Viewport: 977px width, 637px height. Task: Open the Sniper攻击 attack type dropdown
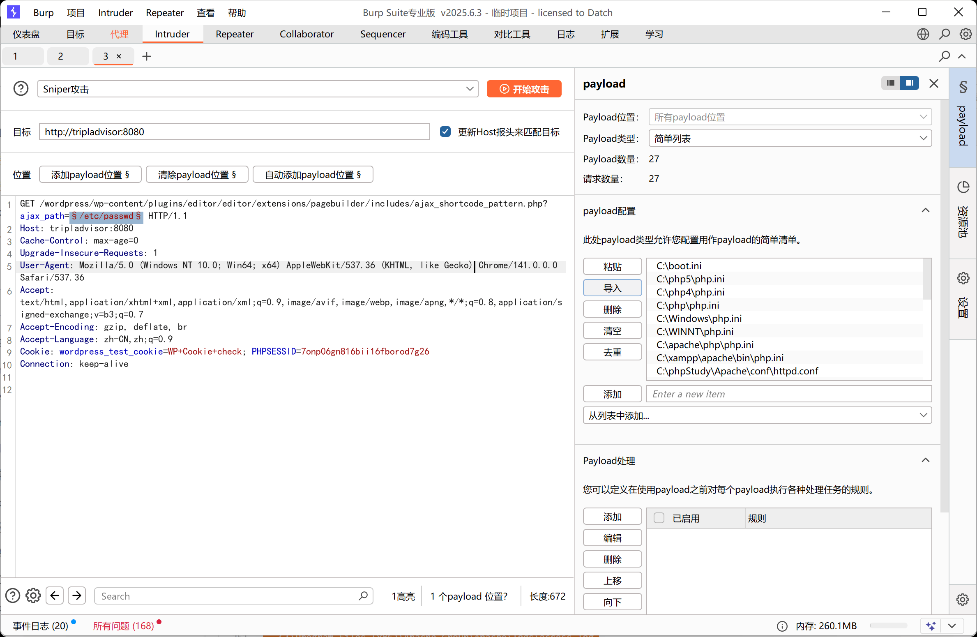click(x=470, y=89)
